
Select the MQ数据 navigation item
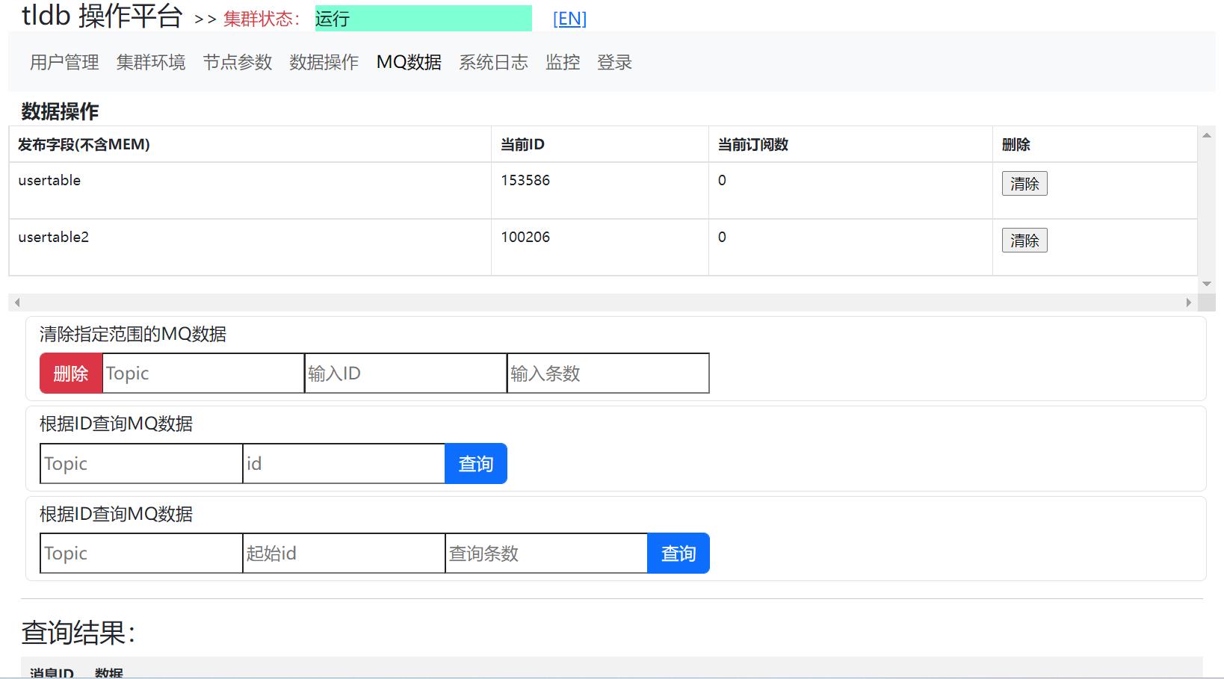[x=409, y=63]
